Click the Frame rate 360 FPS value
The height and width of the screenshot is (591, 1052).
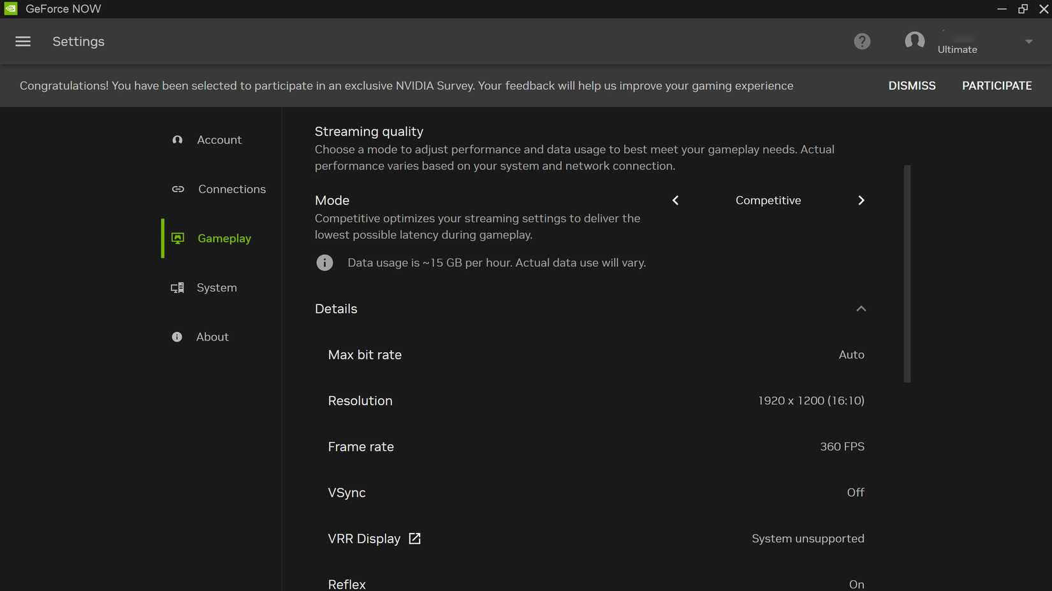[842, 446]
